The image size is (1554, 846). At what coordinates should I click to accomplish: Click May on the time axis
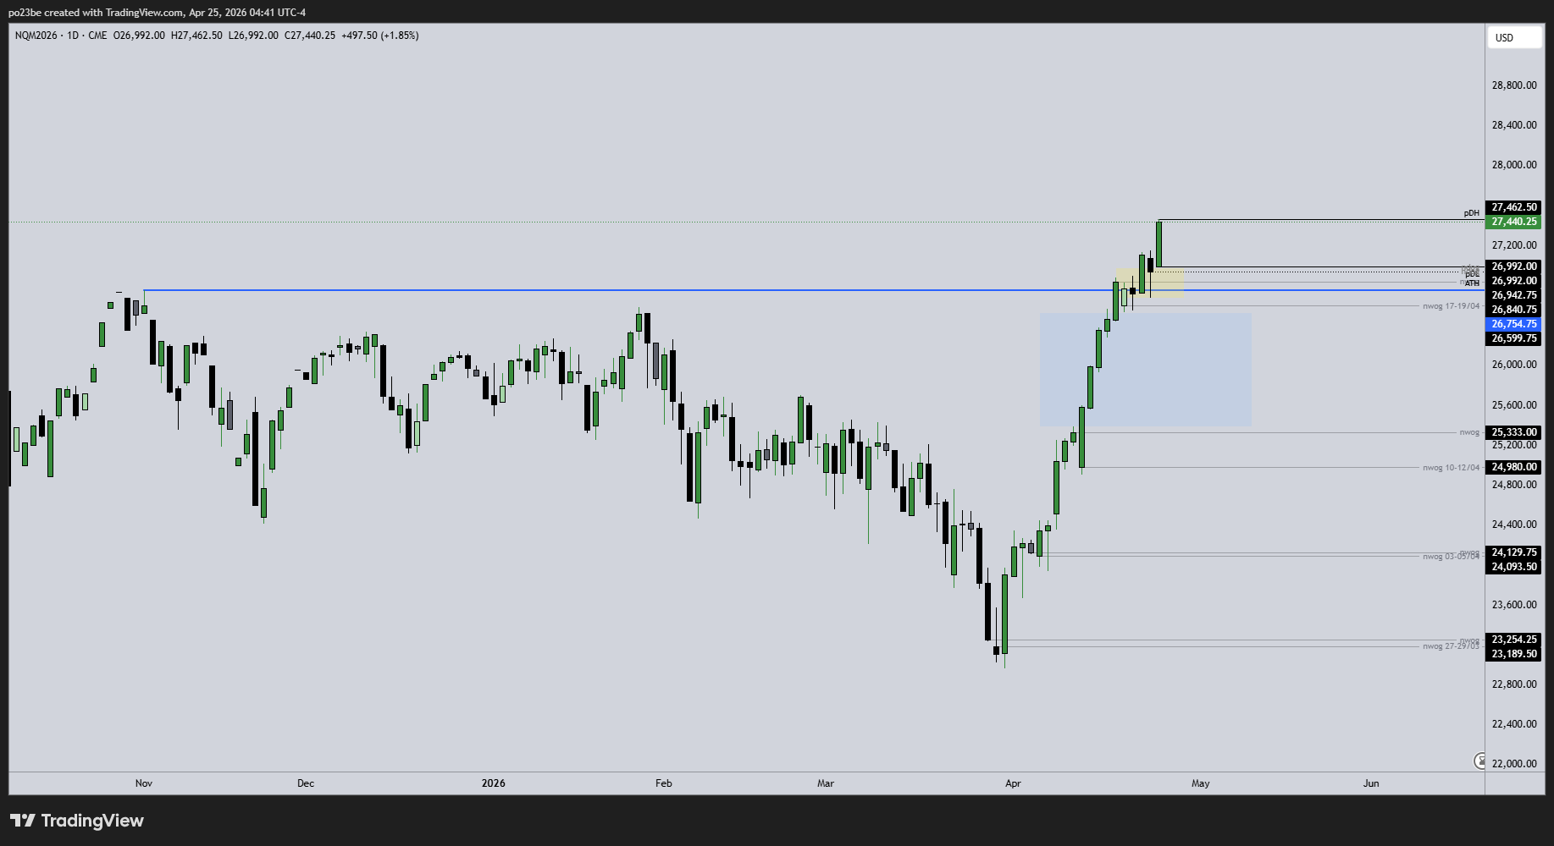(x=1200, y=783)
